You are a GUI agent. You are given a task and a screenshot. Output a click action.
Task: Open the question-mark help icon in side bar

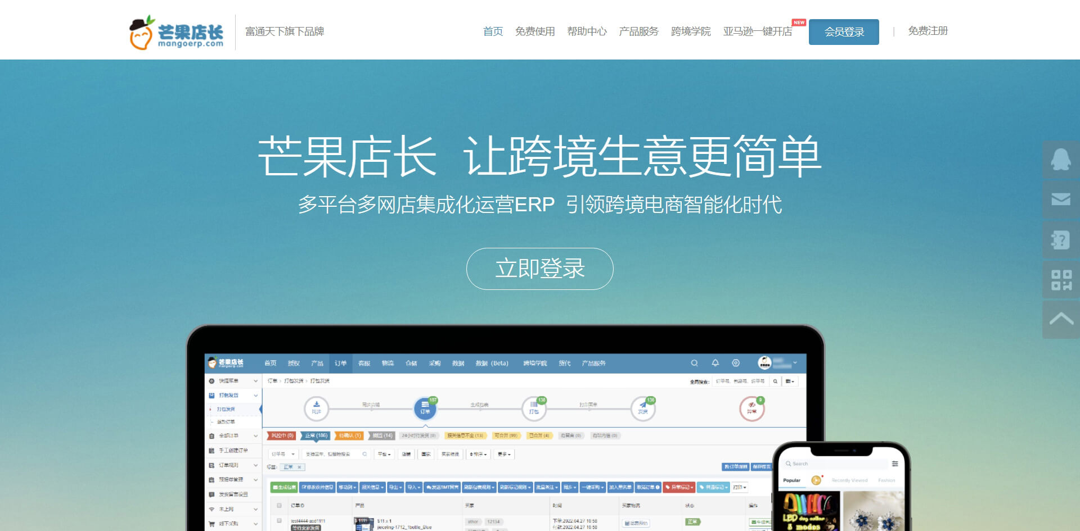tap(1061, 240)
